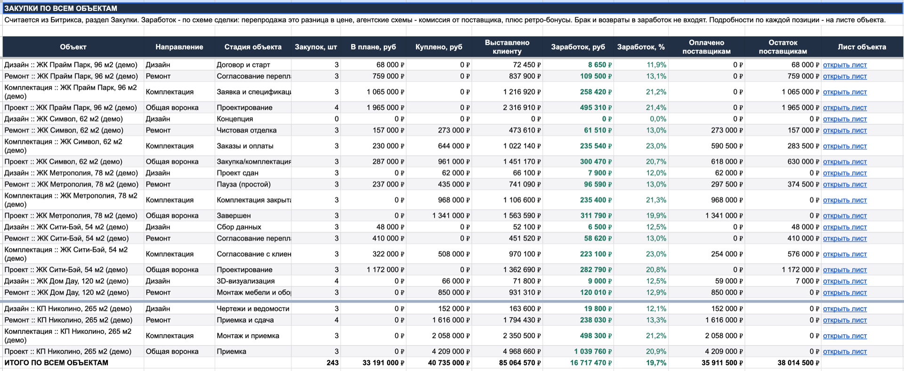Select stage cell 'Приемка и сдача'
This screenshot has height=371, width=904.
tap(253, 320)
